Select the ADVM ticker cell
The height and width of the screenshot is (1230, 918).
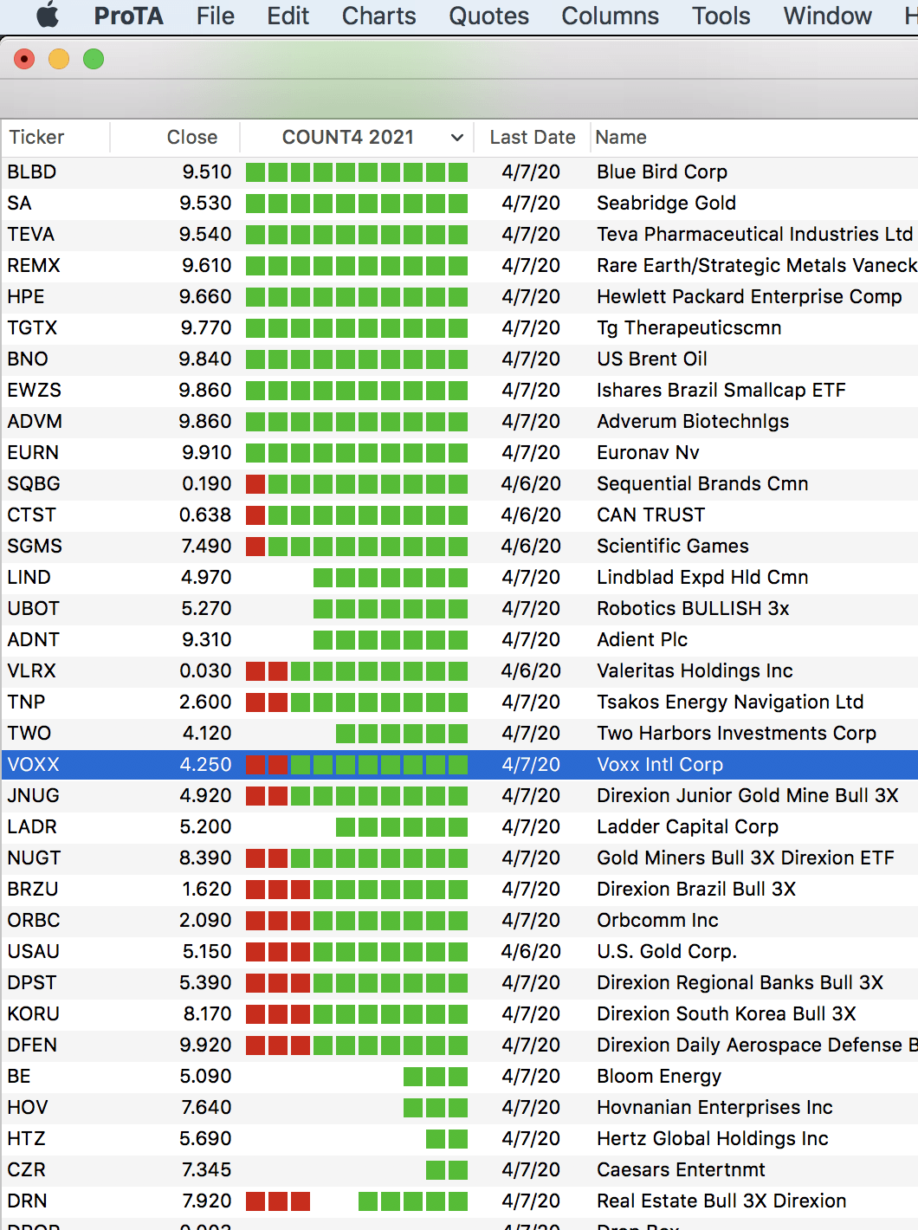tap(35, 422)
